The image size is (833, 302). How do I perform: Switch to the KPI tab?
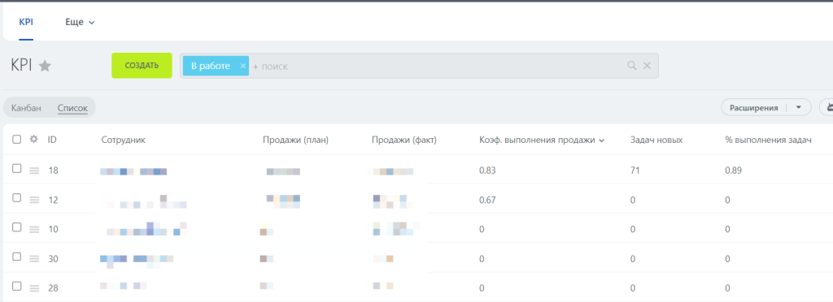(x=26, y=22)
